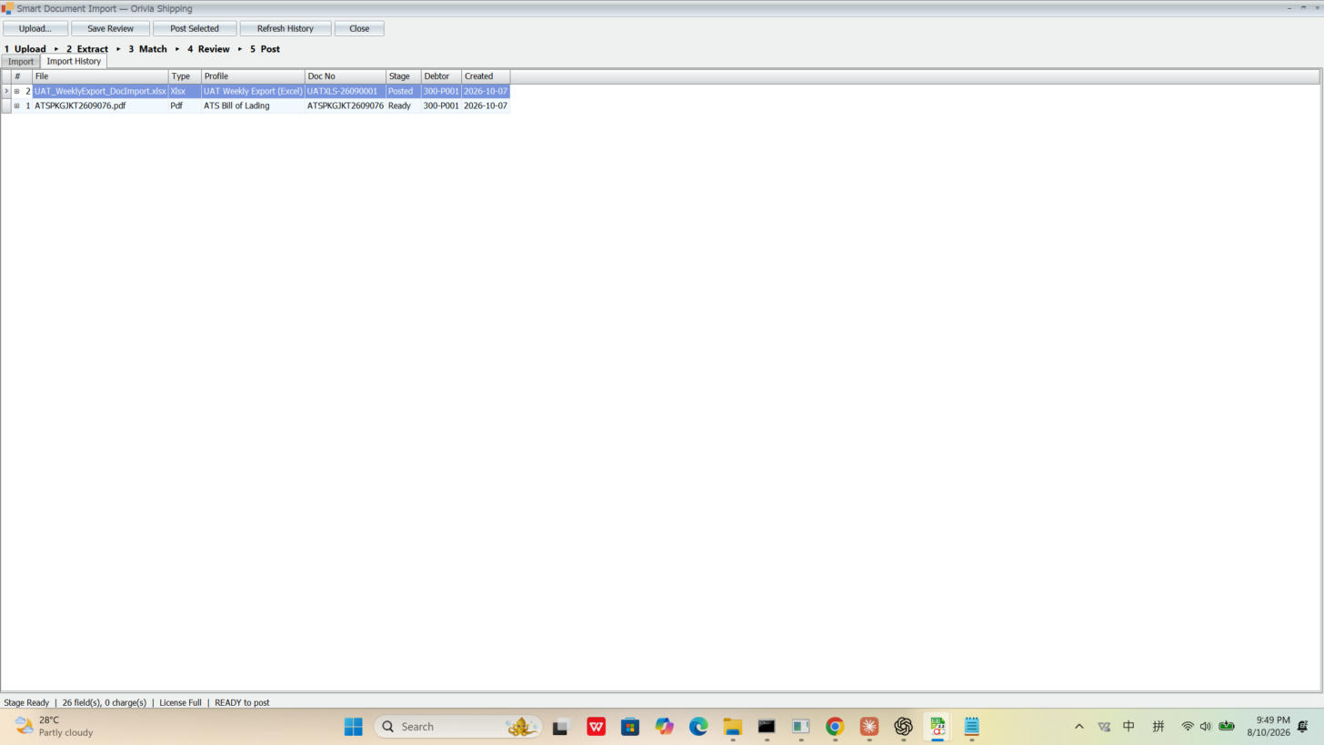
Task: Launch Copilot from the taskbar
Action: pyautogui.click(x=665, y=727)
